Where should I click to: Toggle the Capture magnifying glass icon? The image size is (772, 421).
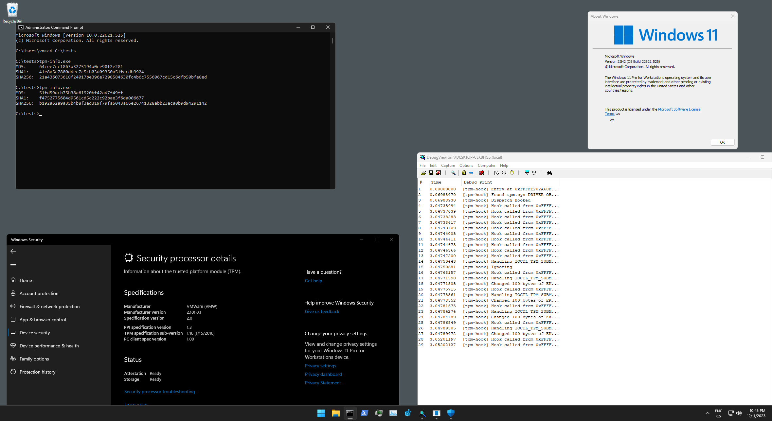click(453, 173)
